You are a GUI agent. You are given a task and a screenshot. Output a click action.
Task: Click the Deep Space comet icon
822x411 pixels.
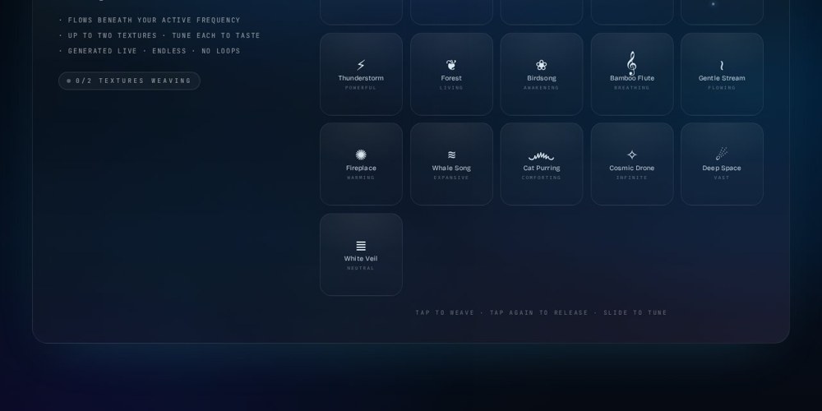[722, 154]
